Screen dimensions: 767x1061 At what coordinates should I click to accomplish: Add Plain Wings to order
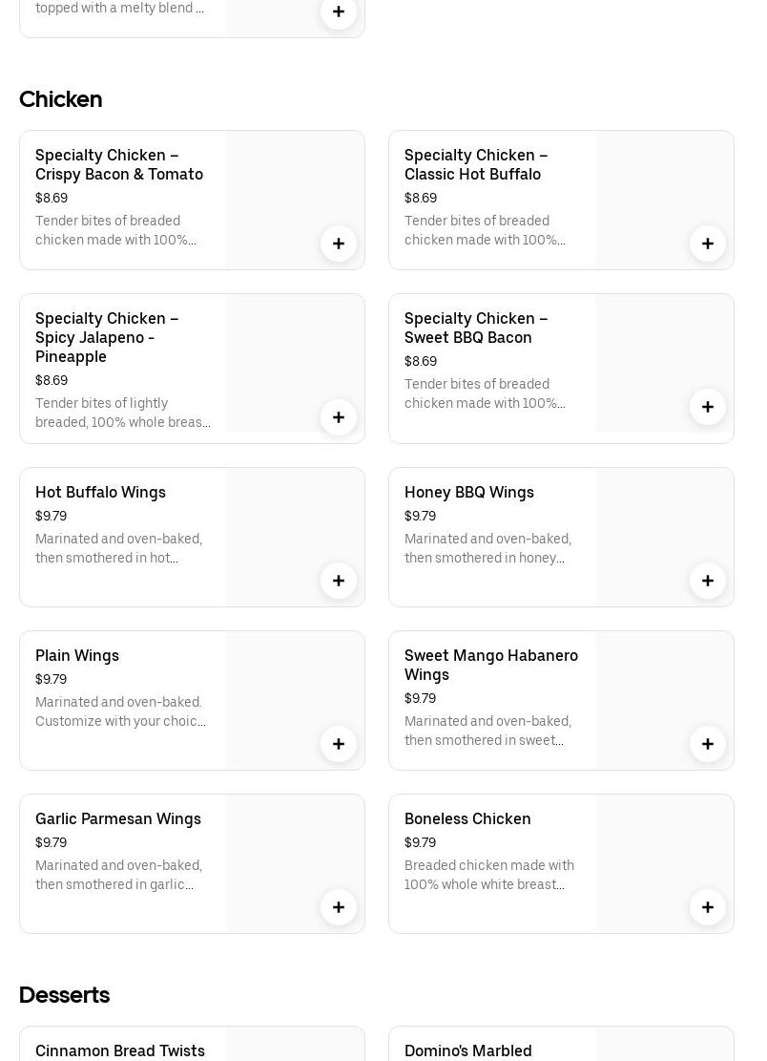tap(339, 744)
